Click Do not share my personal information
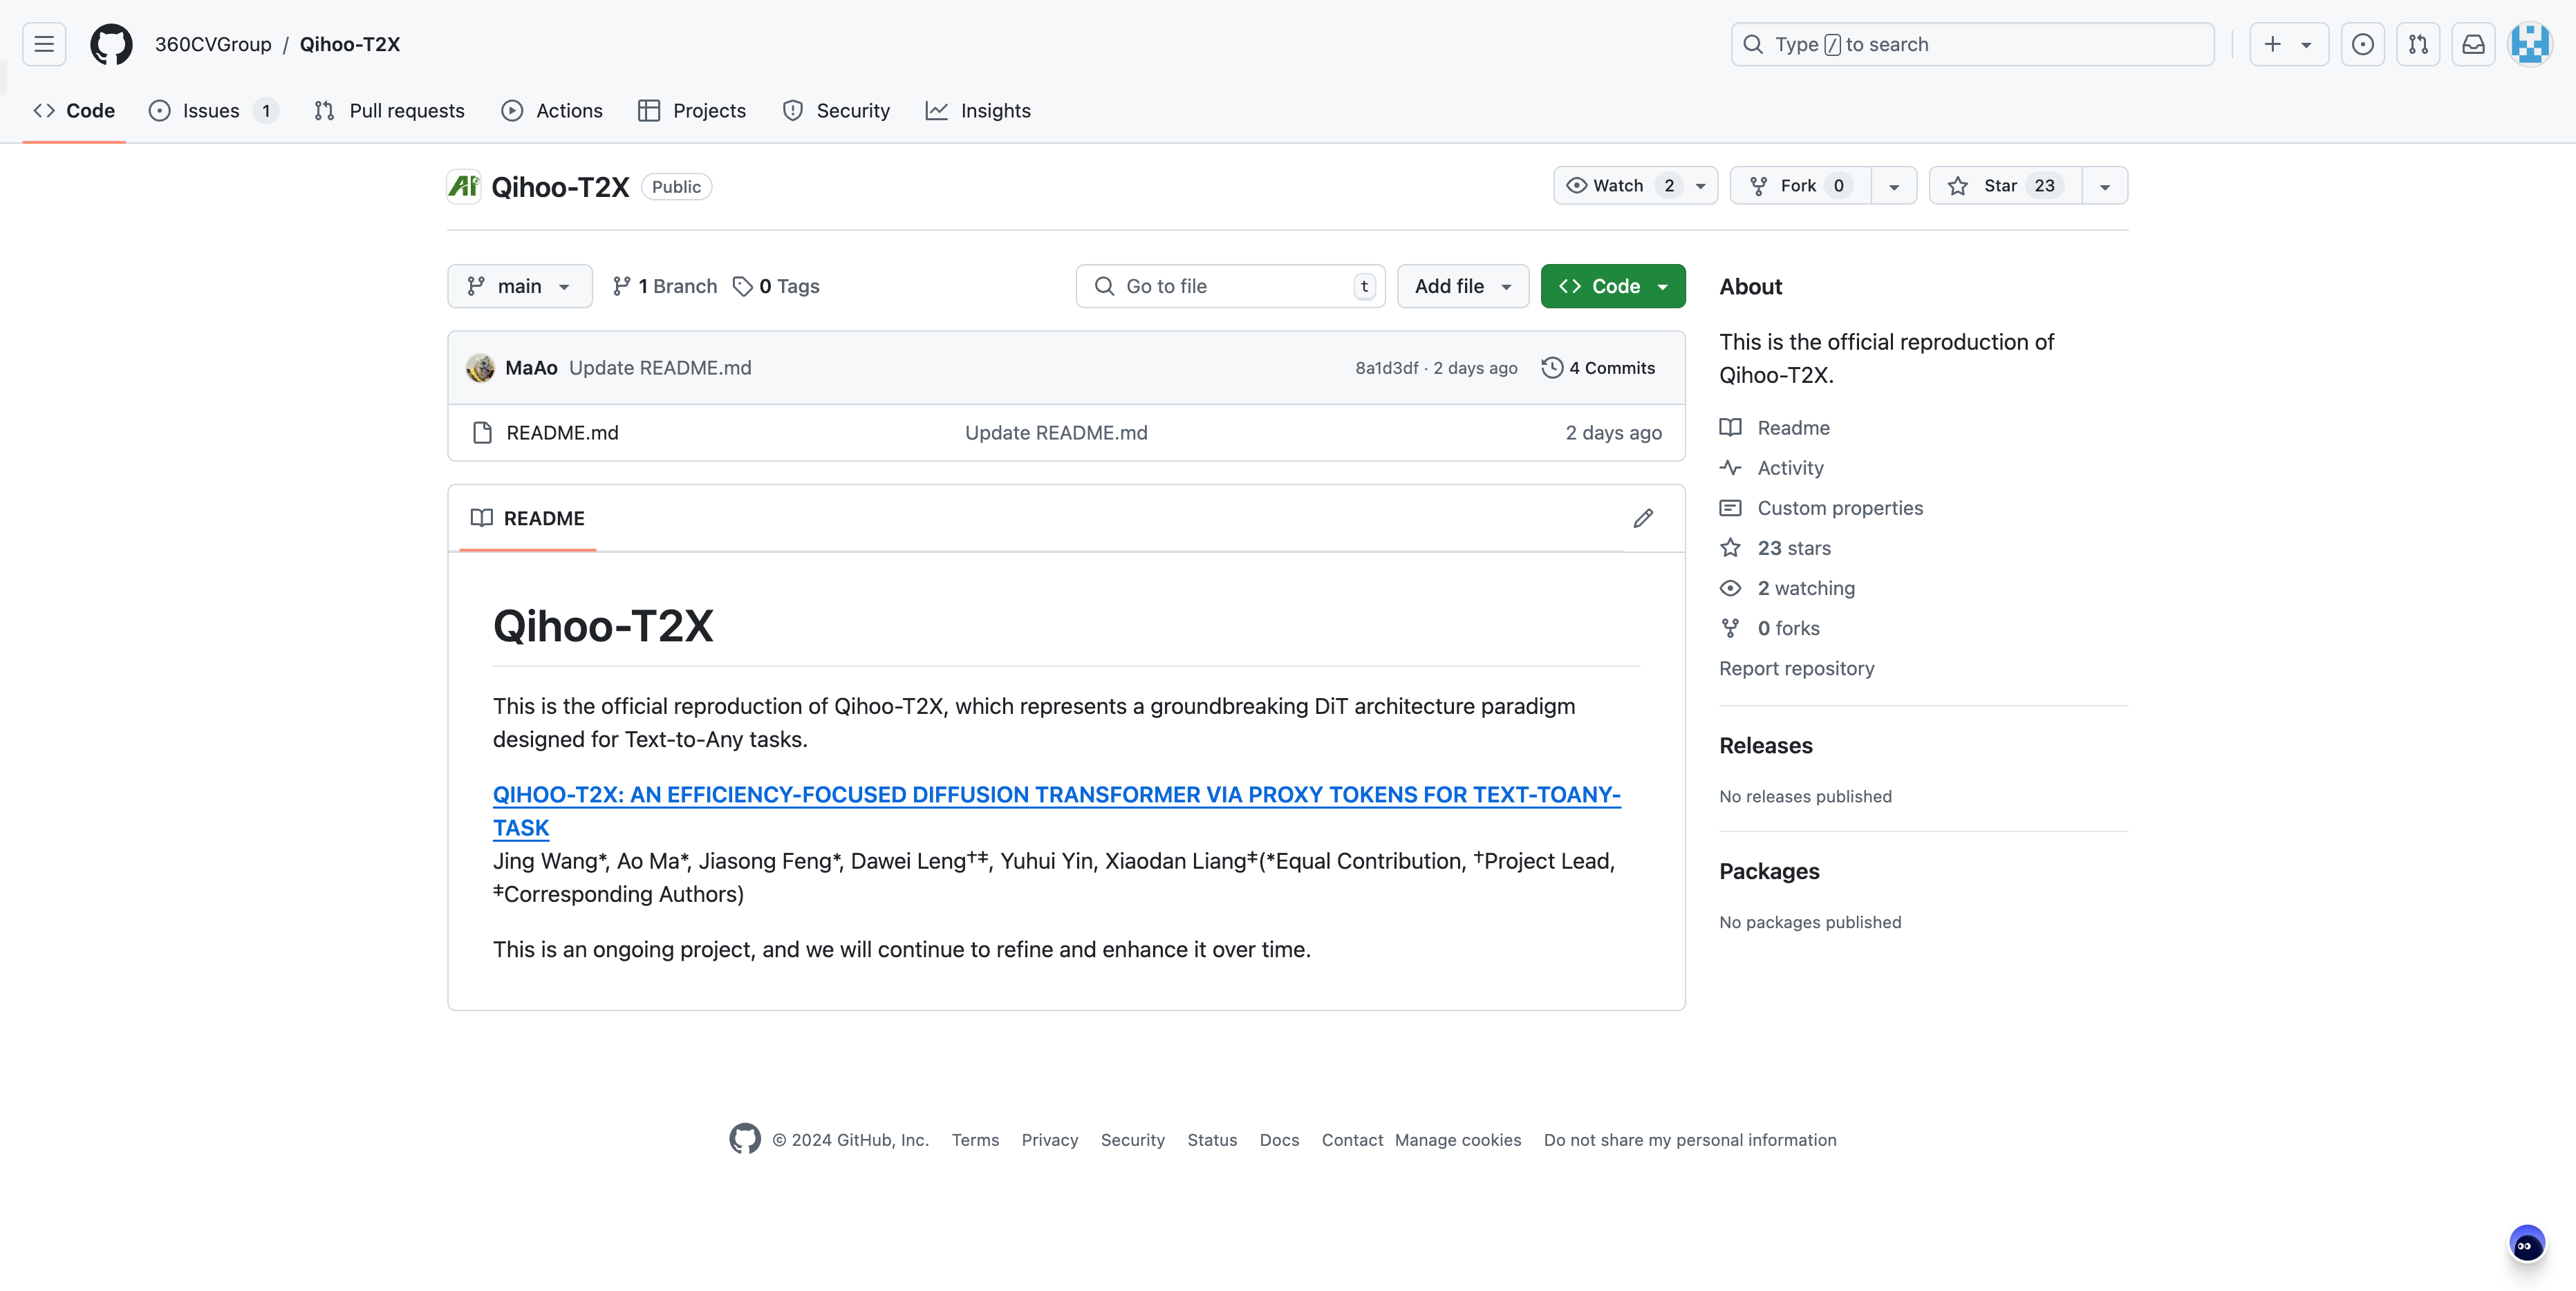 pos(1689,1140)
